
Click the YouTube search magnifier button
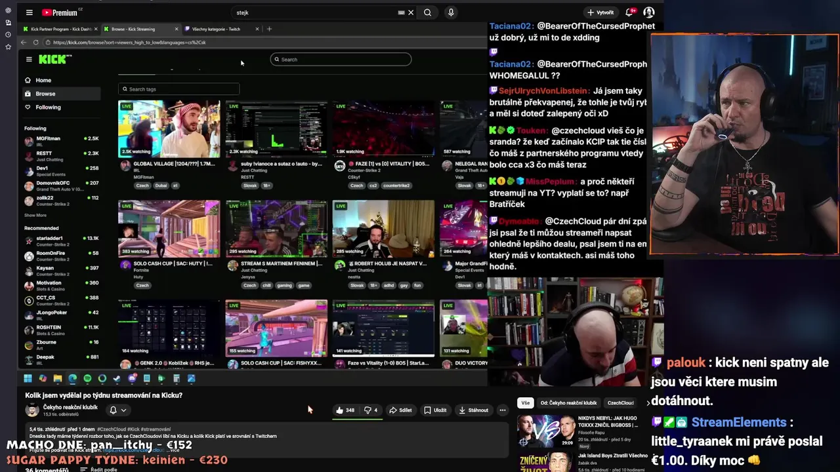pyautogui.click(x=427, y=12)
